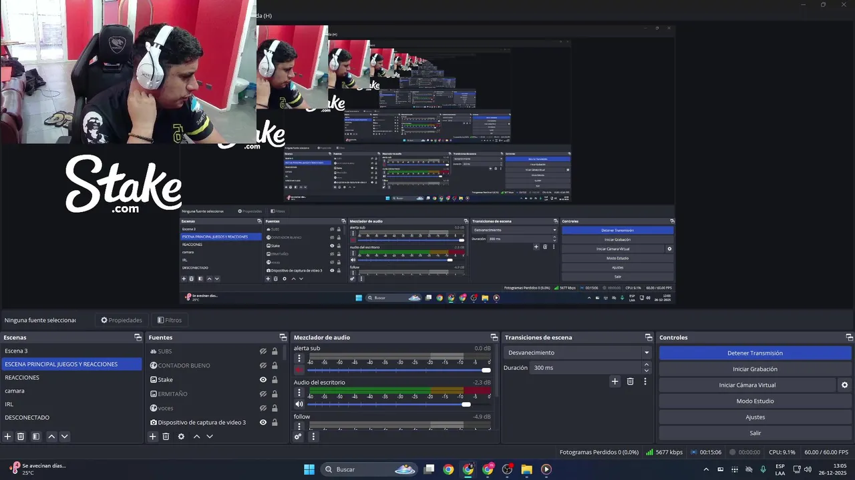The image size is (855, 480).
Task: Open Task View on the taskbar
Action: coord(430,469)
